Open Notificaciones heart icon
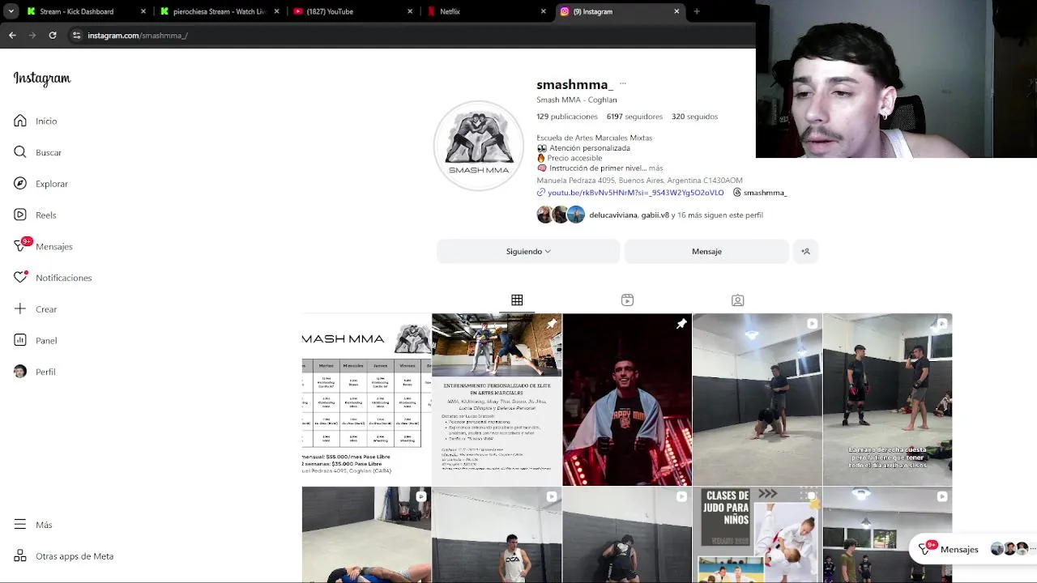Screen dimensions: 1037x583 pyautogui.click(x=20, y=278)
